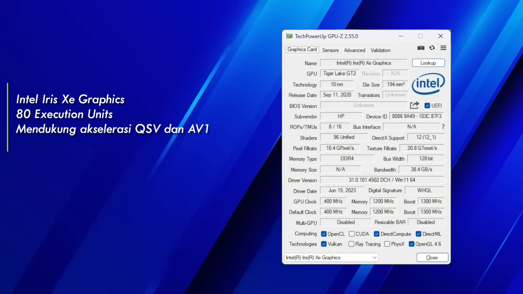
Task: Switch to the Sensors tab
Action: point(330,50)
